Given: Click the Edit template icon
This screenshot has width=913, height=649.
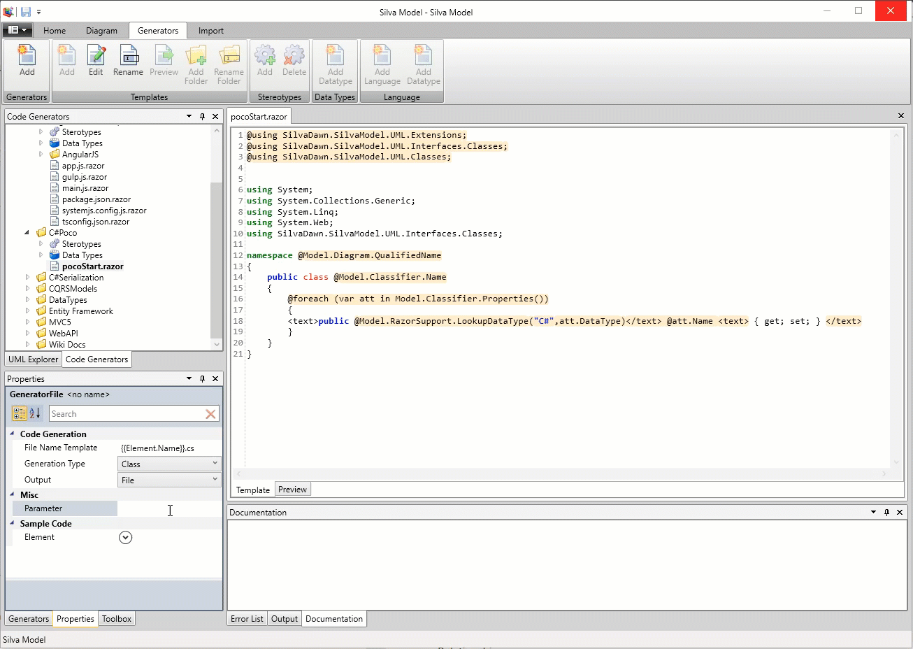Looking at the screenshot, I should [x=96, y=60].
